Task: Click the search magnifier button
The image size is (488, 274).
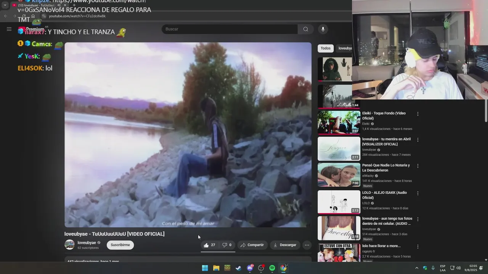Action: click(x=305, y=29)
